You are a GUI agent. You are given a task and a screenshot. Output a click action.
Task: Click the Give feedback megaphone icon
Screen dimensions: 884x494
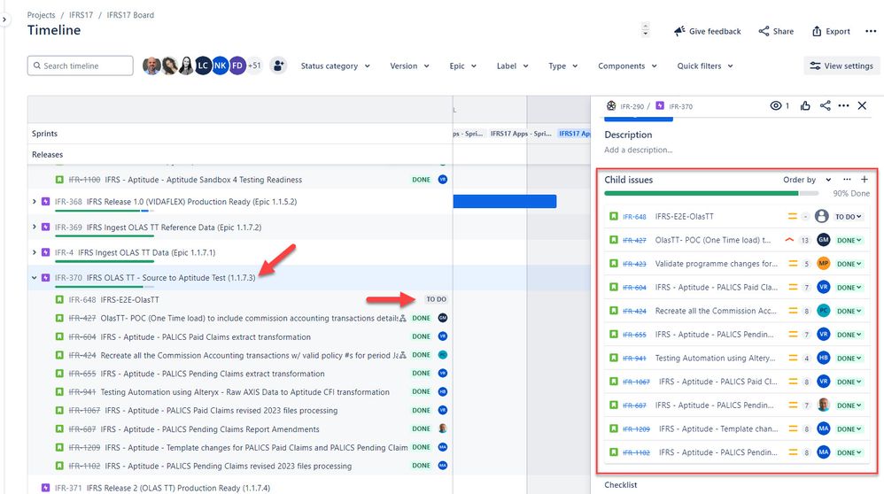[679, 31]
